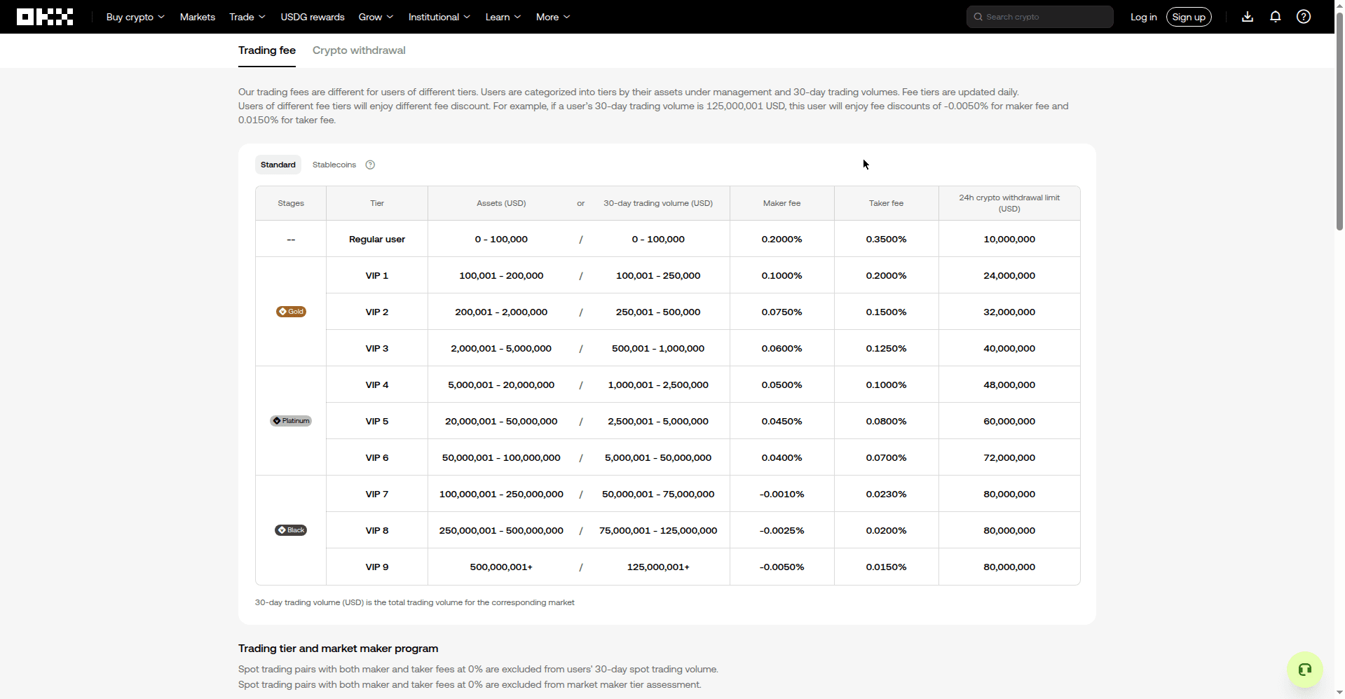Click the Sign up button

coord(1189,17)
